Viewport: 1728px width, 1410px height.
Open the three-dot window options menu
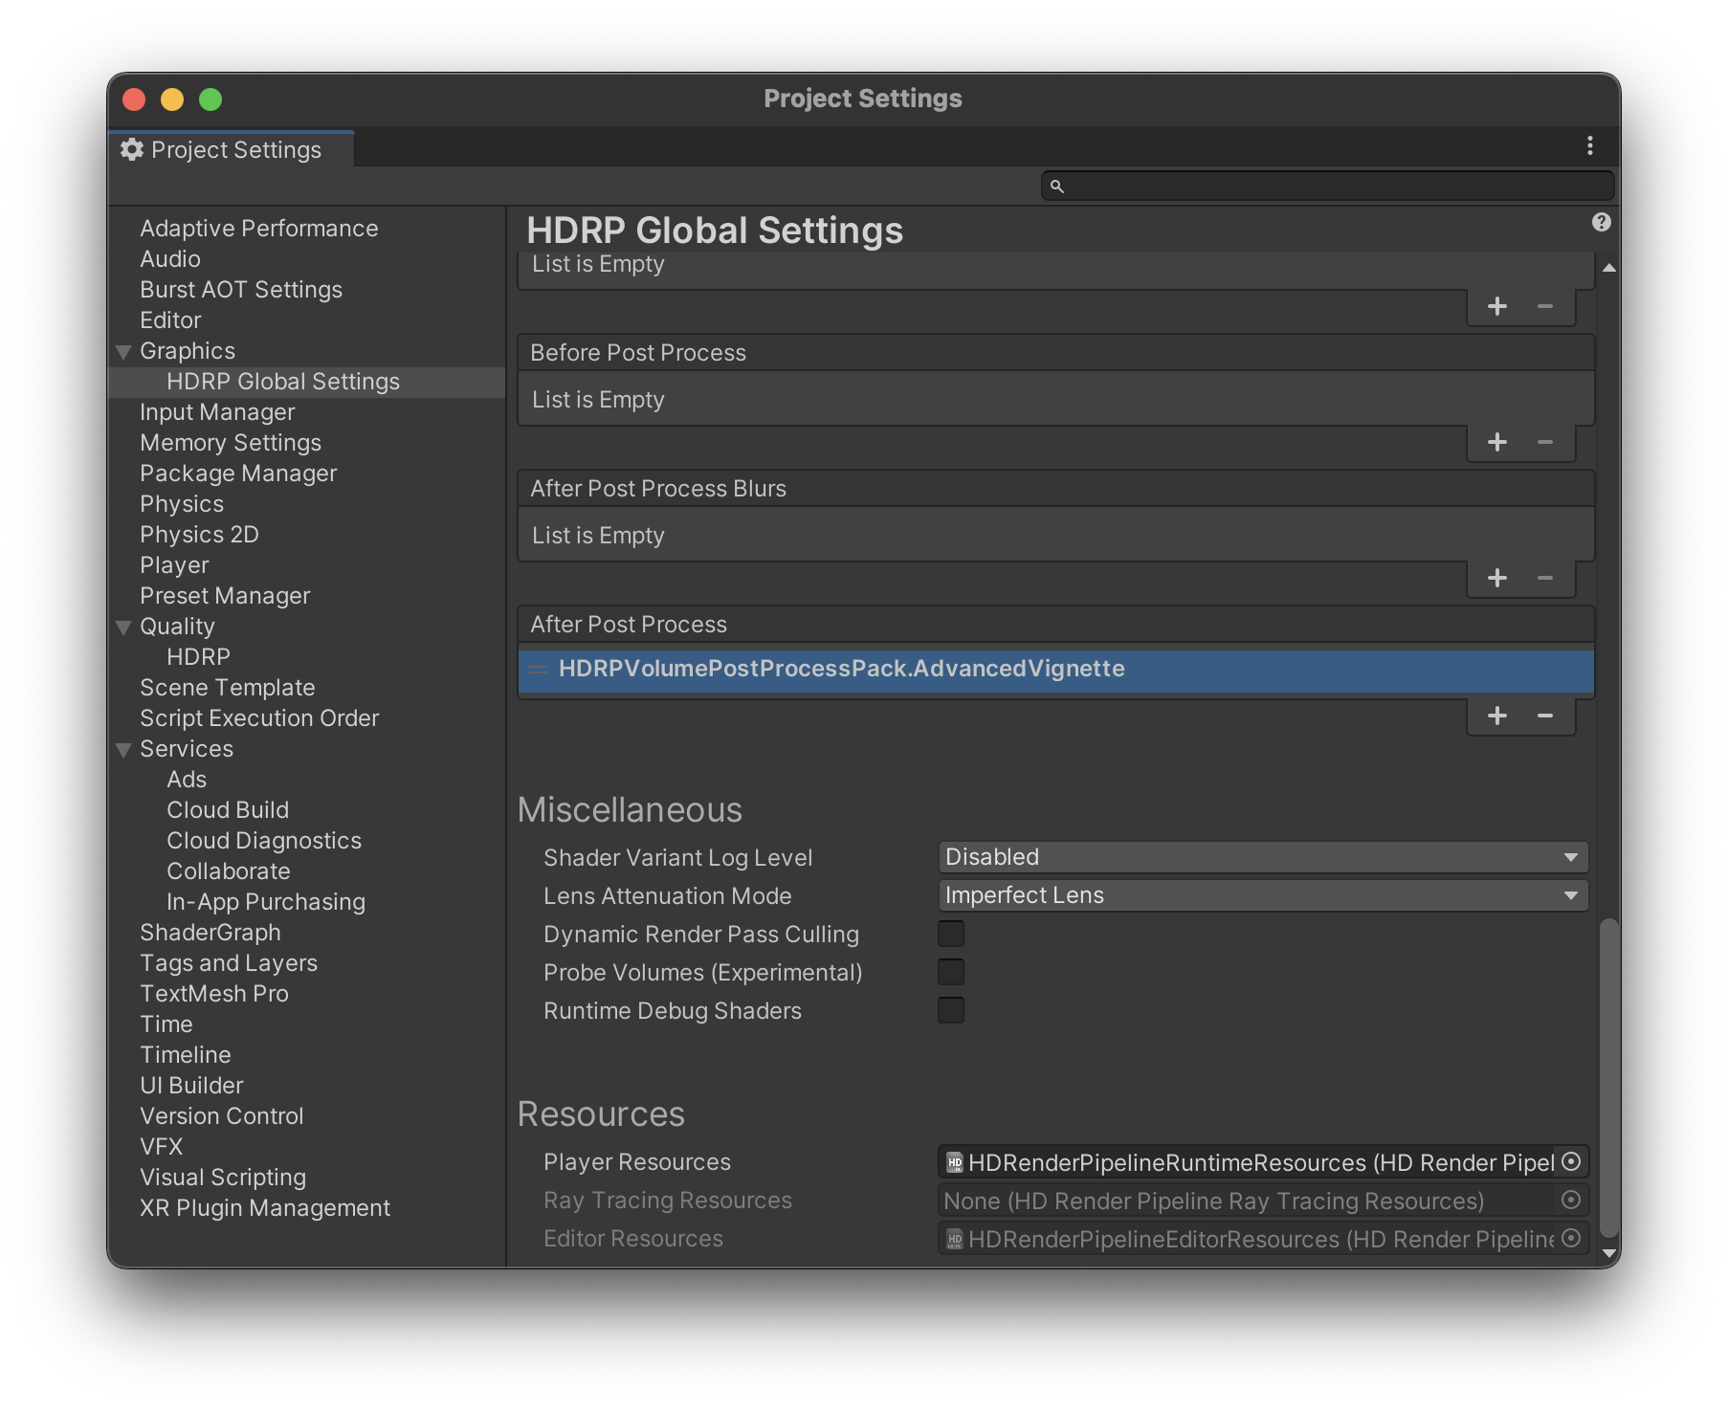coord(1589,145)
